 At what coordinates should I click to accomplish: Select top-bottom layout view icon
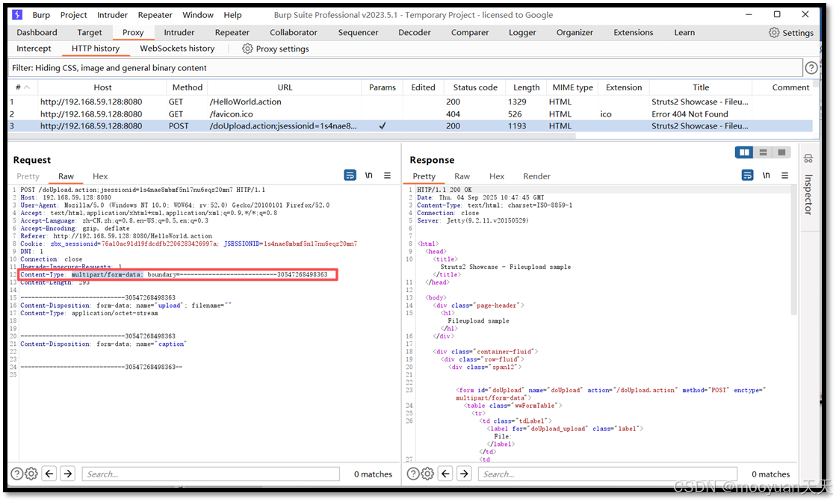click(763, 152)
